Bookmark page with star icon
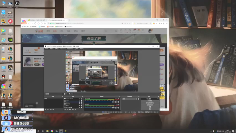This screenshot has height=133, width=236. pyautogui.click(x=45, y=23)
